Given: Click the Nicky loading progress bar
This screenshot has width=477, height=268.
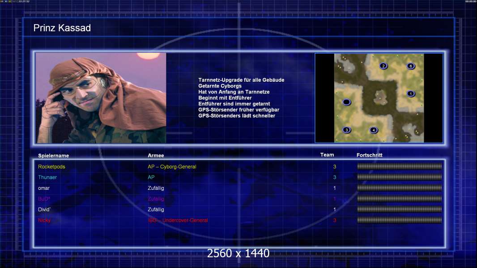Looking at the screenshot, I should tap(399, 220).
